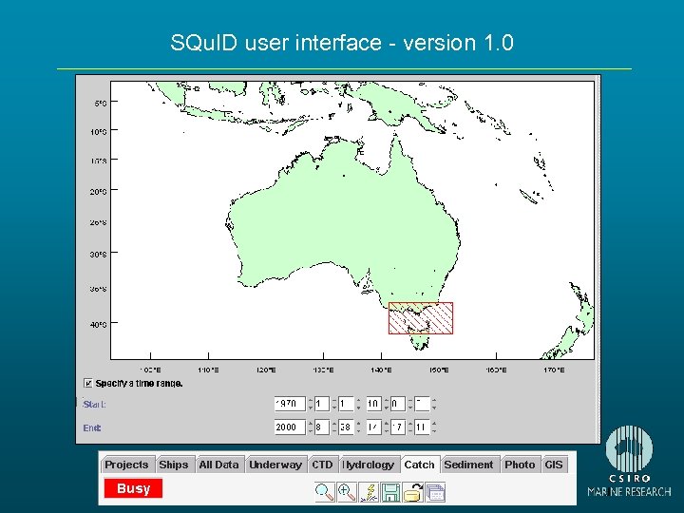
Task: Click the End year field showing 2000
Action: coord(290,427)
